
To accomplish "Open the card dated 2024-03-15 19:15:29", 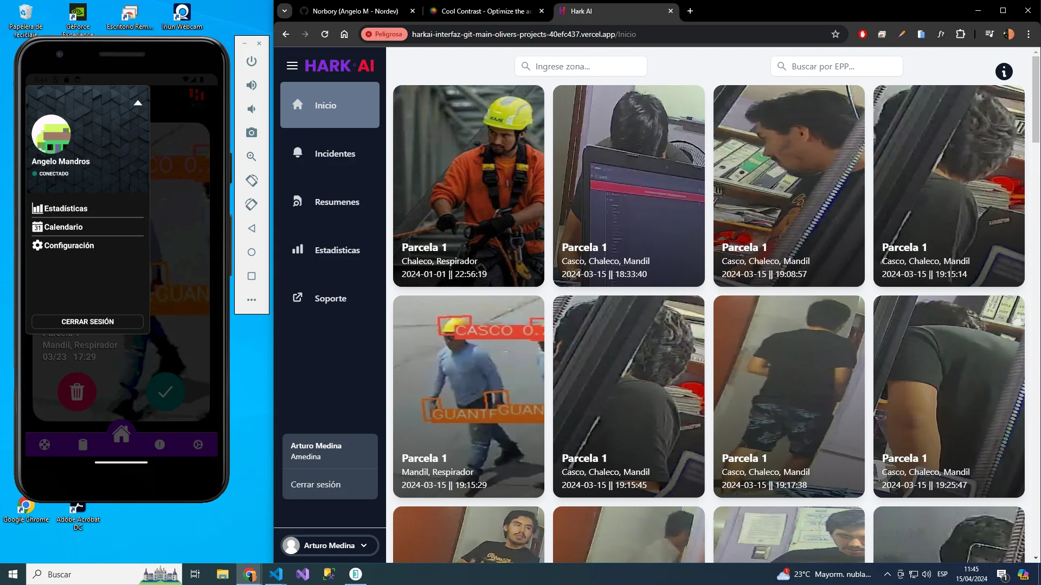I will [x=468, y=396].
